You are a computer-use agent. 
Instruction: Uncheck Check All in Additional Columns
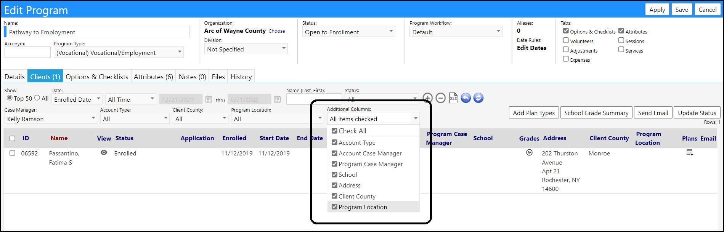tap(334, 131)
